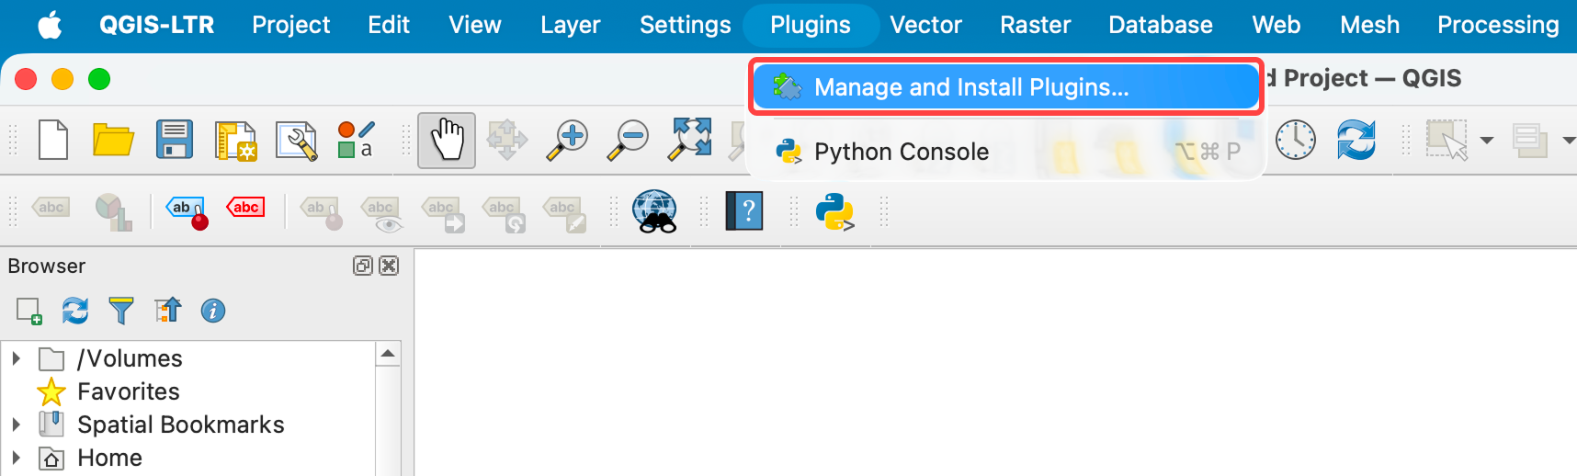Activate select features by area tool

tap(1447, 140)
